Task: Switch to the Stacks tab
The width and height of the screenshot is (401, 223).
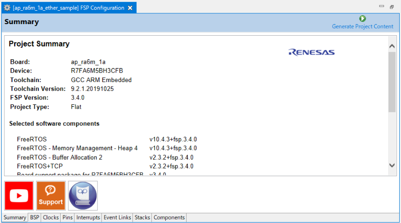Action: point(142,217)
